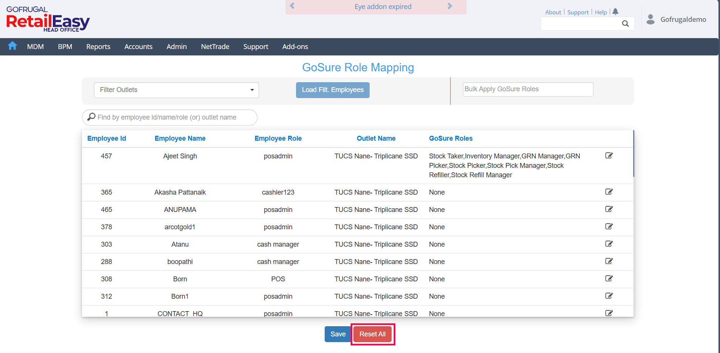The height and width of the screenshot is (353, 720).
Task: Click the Load Filt. Employees button
Action: (x=332, y=90)
